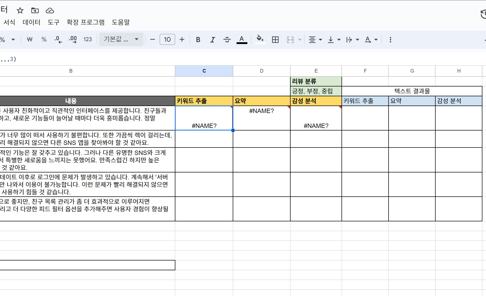Select blue 감성 분석 header in column H
Screen dimensions: 486x296
[x=459, y=101]
